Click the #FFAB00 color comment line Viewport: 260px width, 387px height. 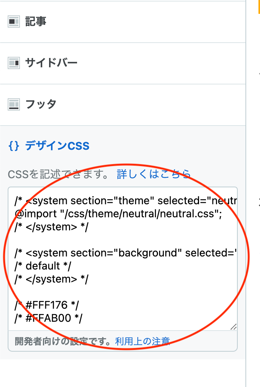pyautogui.click(x=49, y=318)
